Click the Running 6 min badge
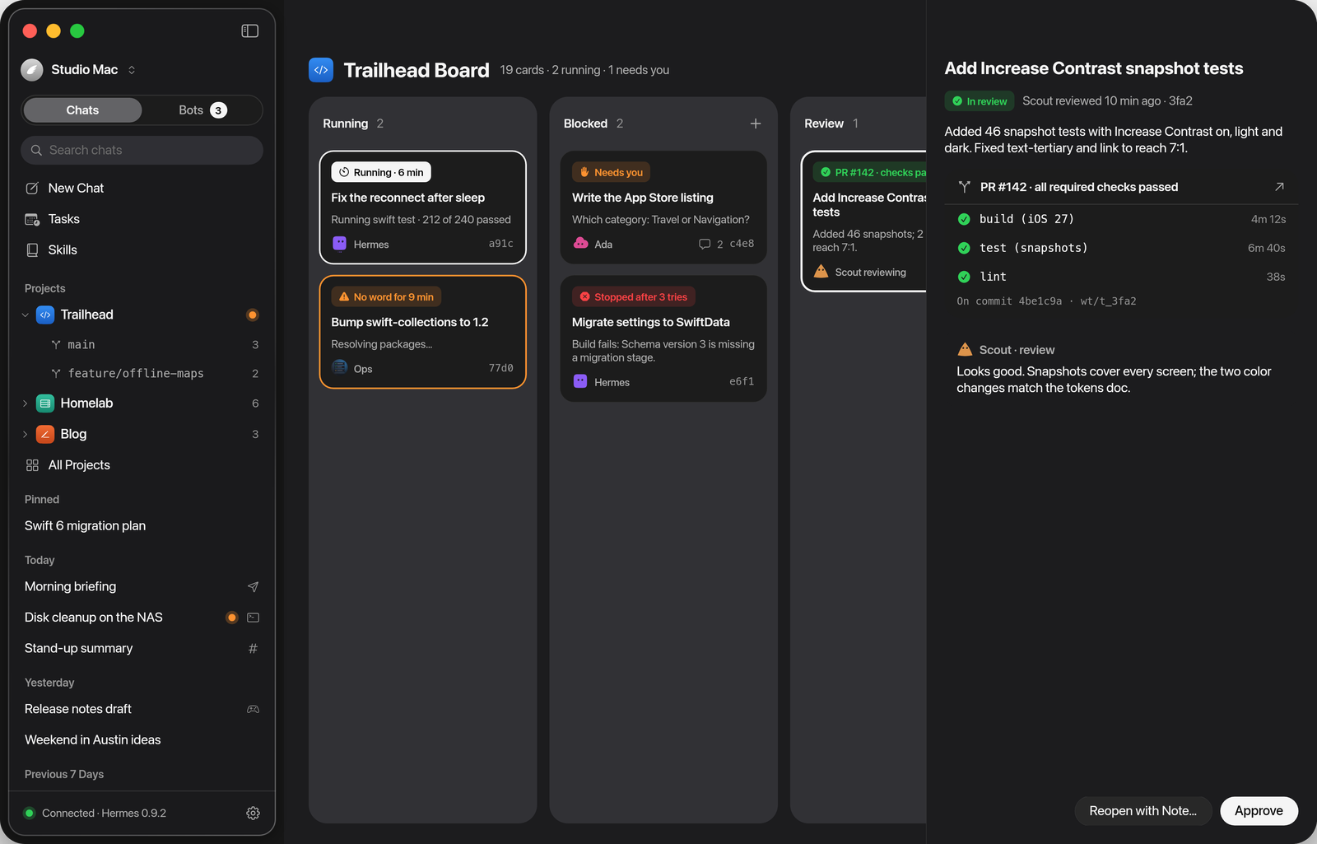The width and height of the screenshot is (1317, 844). click(381, 172)
